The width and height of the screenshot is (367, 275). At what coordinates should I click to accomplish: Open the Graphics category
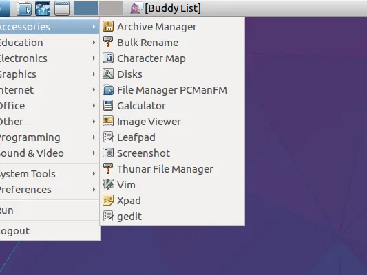coord(50,74)
